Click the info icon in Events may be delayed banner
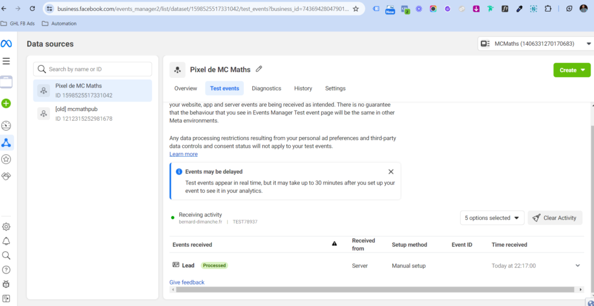 click(x=179, y=172)
